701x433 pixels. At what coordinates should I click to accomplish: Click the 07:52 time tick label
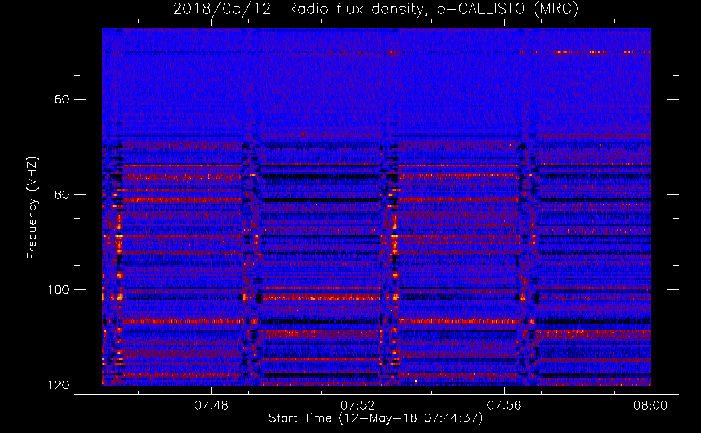[358, 406]
